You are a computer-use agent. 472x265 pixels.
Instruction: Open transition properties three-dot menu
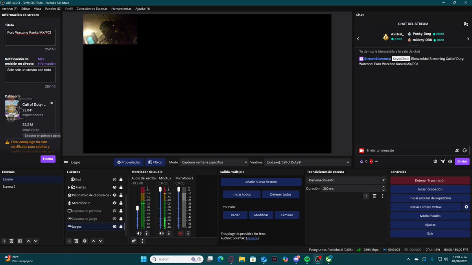(382, 196)
